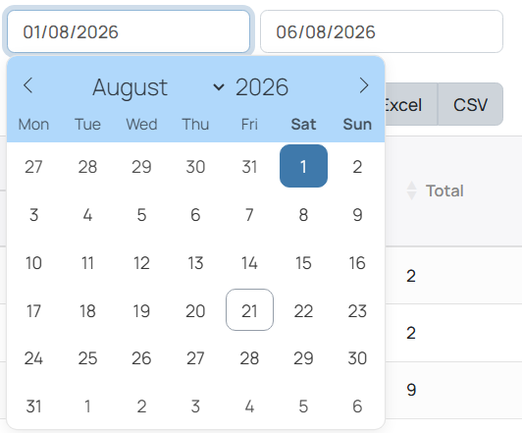Viewport: 522px width, 433px height.
Task: Select August 21 in calendar
Action: (249, 310)
